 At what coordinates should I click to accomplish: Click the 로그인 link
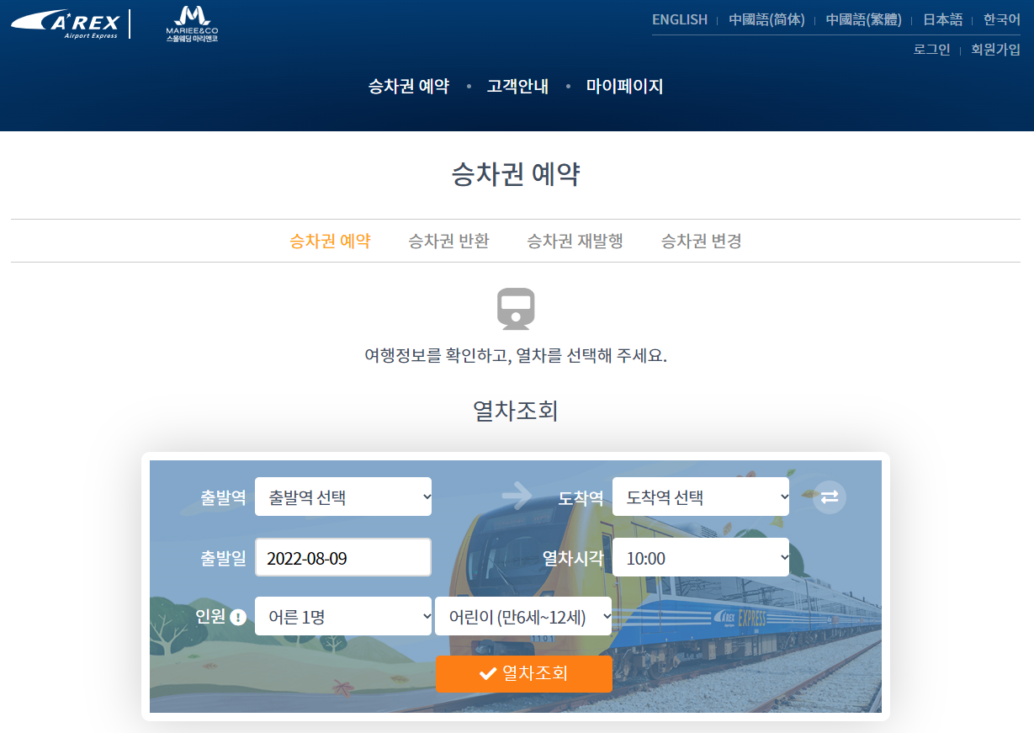click(932, 49)
